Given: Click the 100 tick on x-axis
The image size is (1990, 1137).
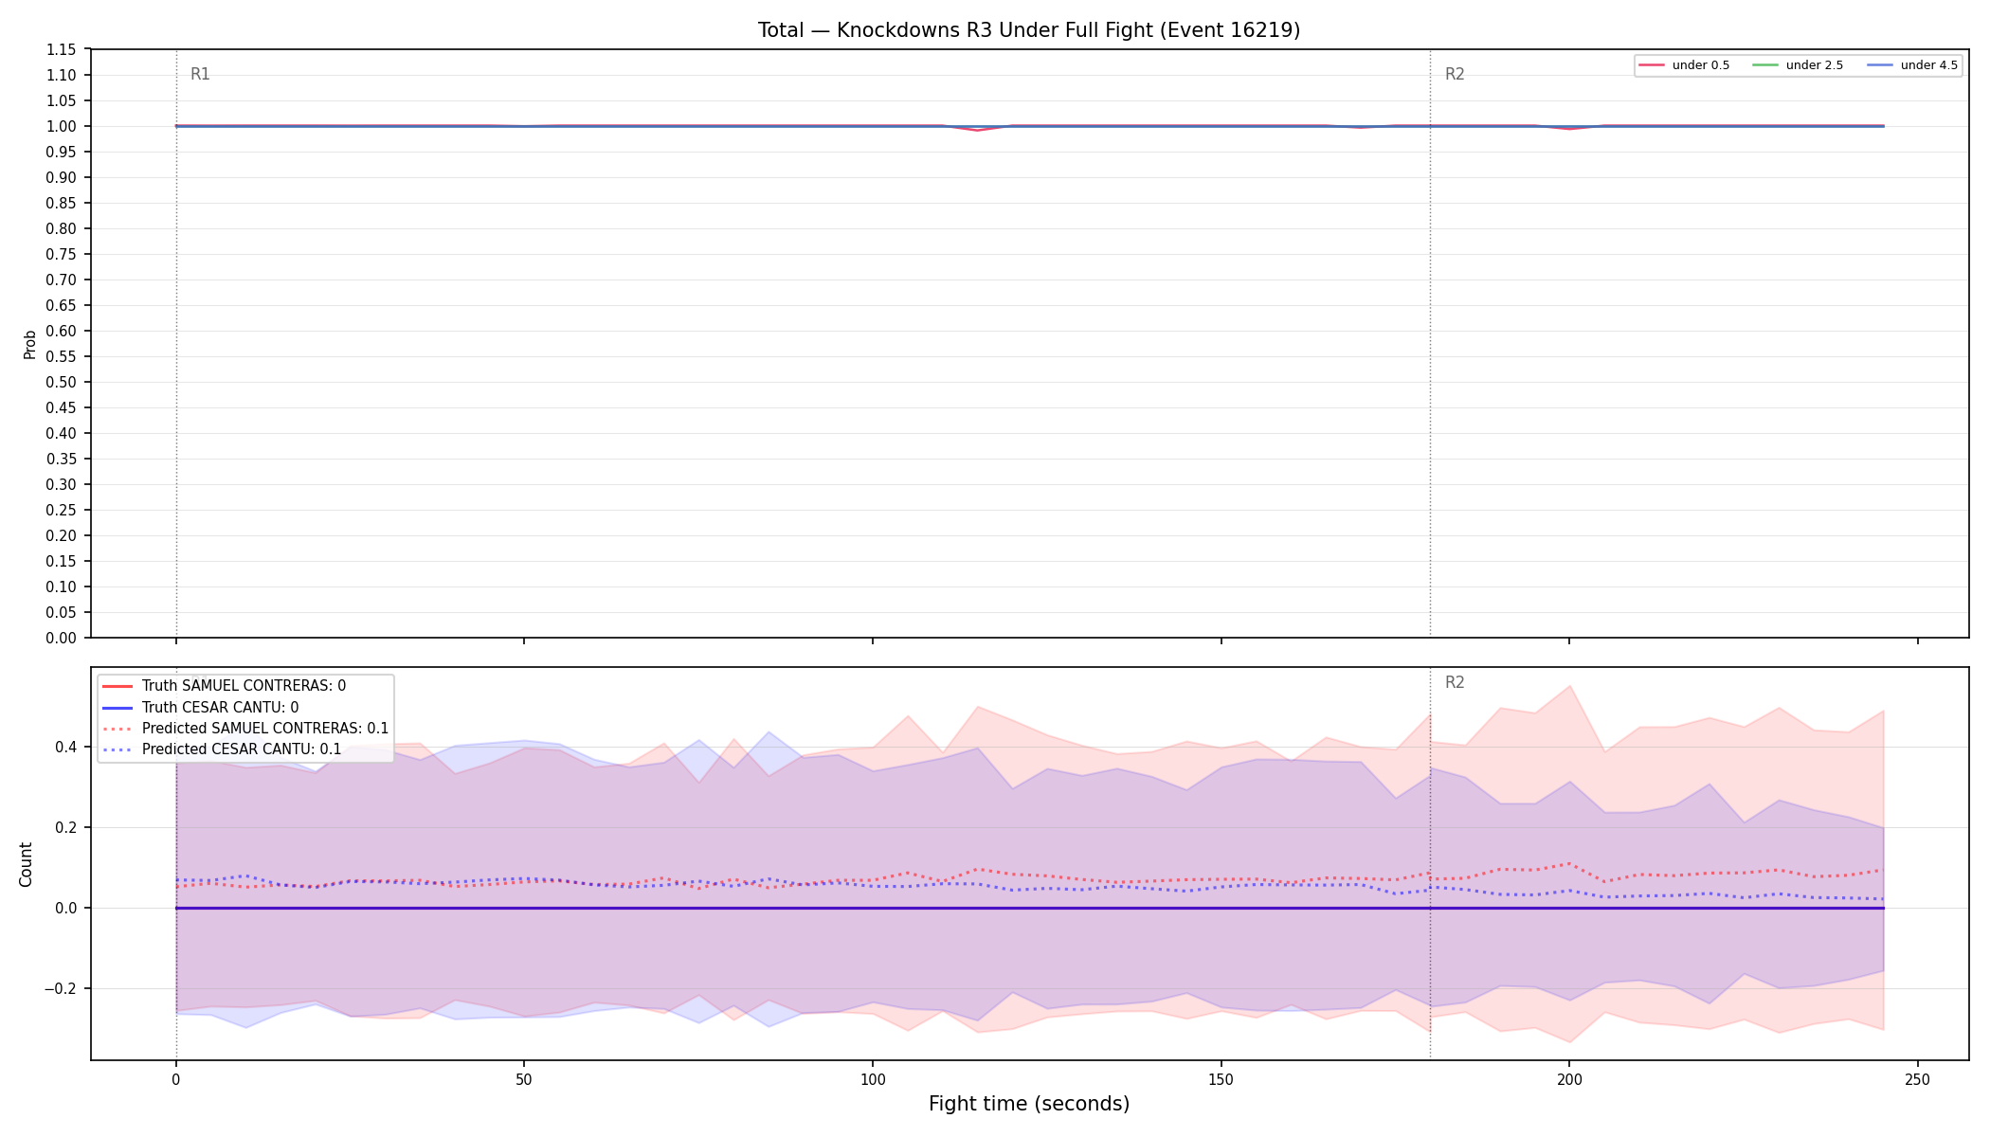Looking at the screenshot, I should tap(873, 1079).
